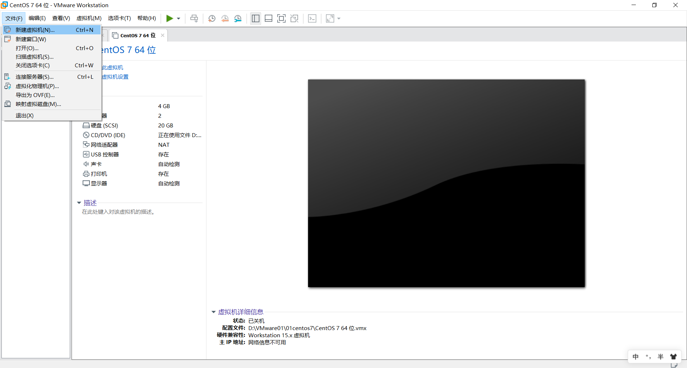Click the CD/DVD (IDE) device row
Image resolution: width=687 pixels, height=368 pixels.
(142, 135)
